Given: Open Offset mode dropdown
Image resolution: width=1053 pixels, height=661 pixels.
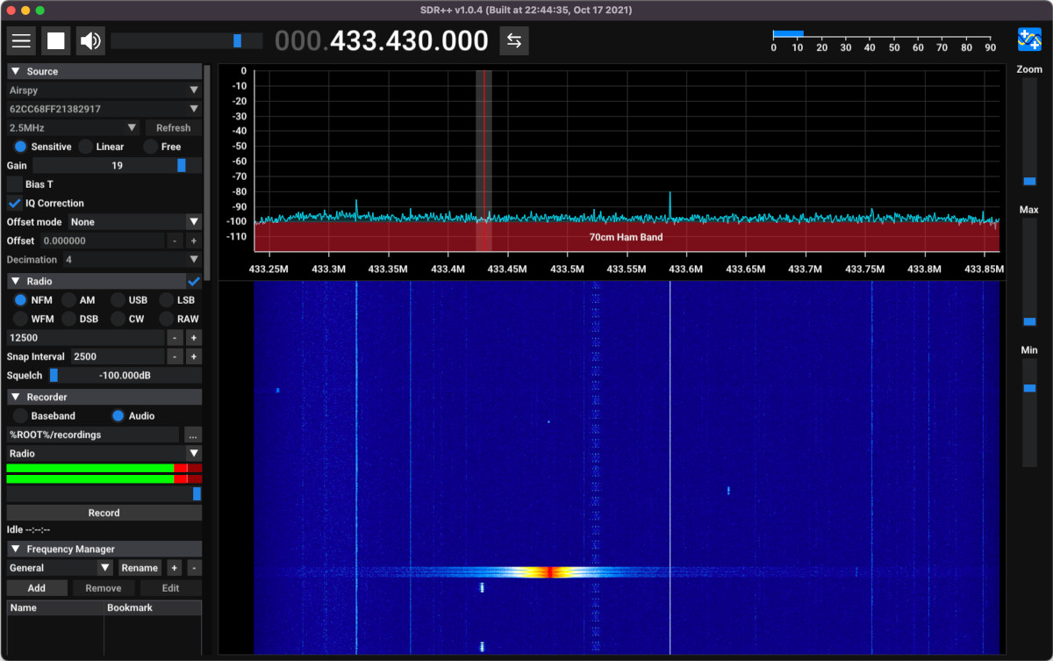Looking at the screenshot, I should [133, 222].
